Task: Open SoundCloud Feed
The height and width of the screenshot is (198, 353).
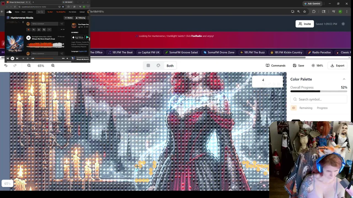Action: [x=23, y=12]
